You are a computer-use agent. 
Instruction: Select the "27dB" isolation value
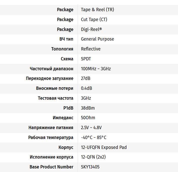click(x=86, y=78)
